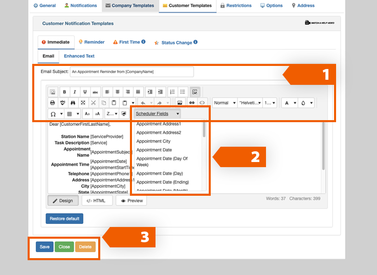Toggle bold formatting in editor toolbar
The width and height of the screenshot is (377, 275).
[64, 92]
